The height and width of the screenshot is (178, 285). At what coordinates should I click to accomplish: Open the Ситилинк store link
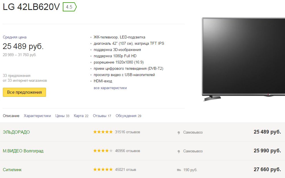tap(12, 170)
